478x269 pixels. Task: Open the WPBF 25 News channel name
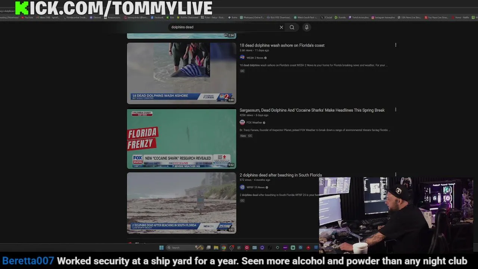pyautogui.click(x=255, y=187)
